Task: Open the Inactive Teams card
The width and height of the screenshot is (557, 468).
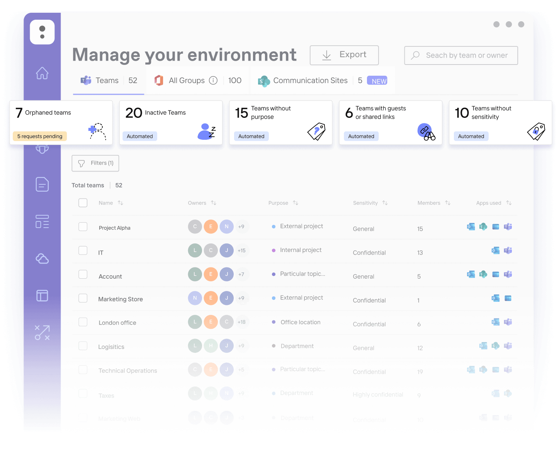Action: (171, 123)
